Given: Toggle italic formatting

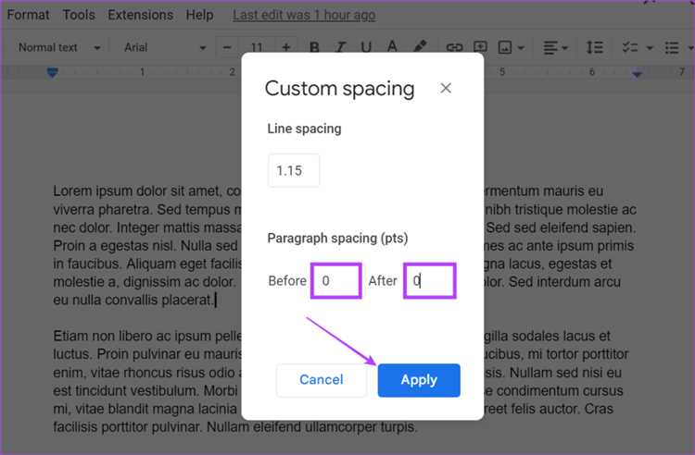Looking at the screenshot, I should coord(340,47).
